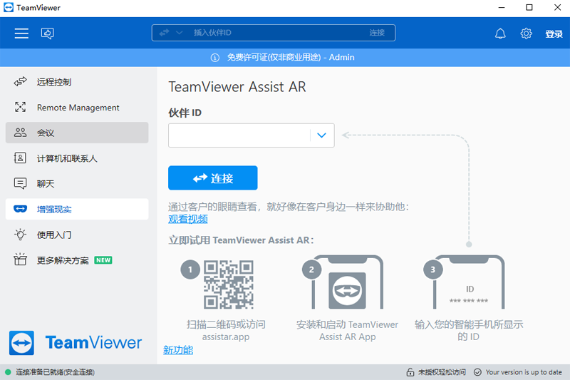Click the TeamViewer Assist AR app icon
570x380 pixels.
point(347,291)
